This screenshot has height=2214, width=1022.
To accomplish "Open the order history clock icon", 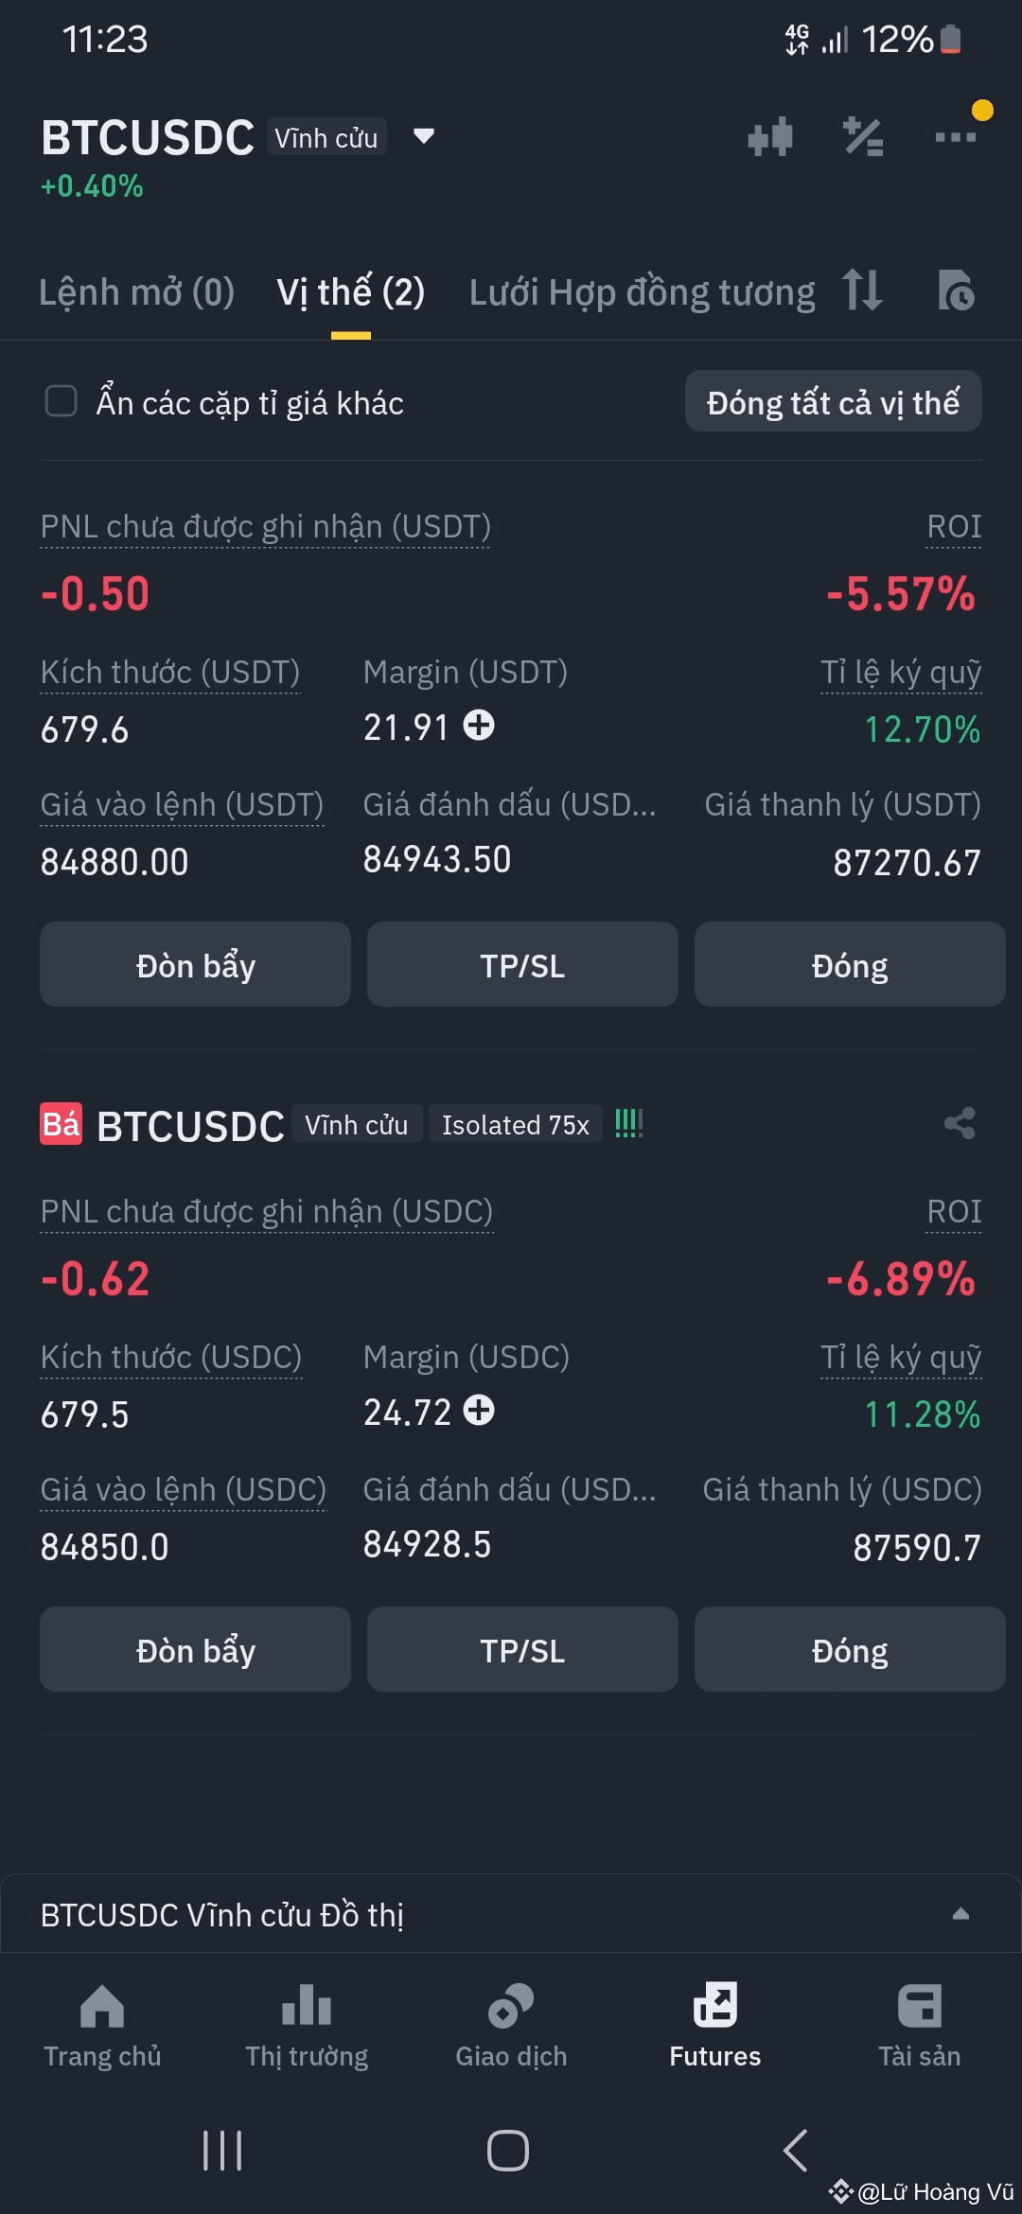I will point(956,290).
